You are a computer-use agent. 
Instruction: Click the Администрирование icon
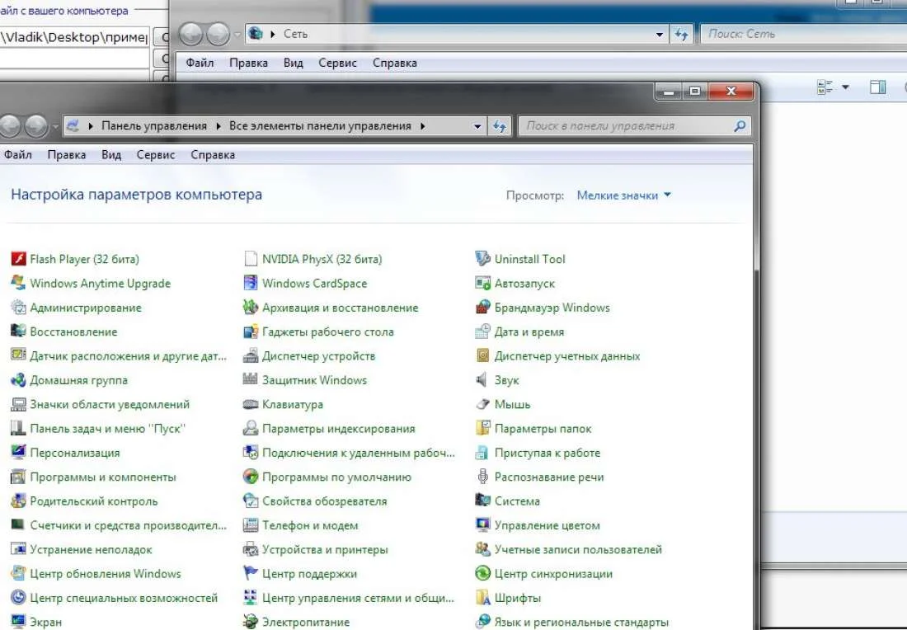(x=18, y=308)
